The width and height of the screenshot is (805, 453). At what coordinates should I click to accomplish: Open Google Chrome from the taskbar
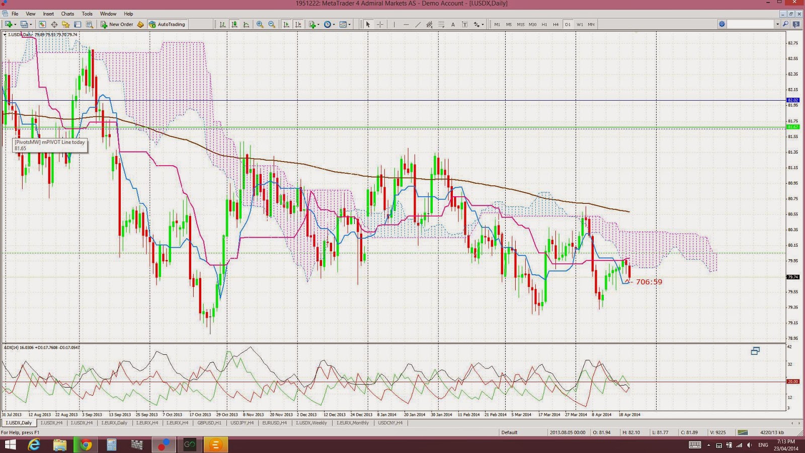coord(86,445)
